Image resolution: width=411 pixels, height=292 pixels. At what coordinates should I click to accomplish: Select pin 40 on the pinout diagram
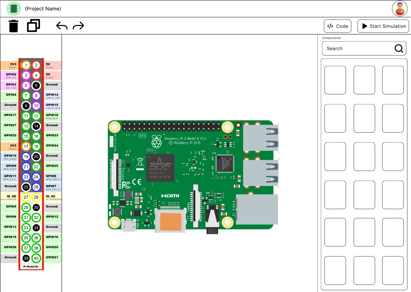tap(36, 258)
